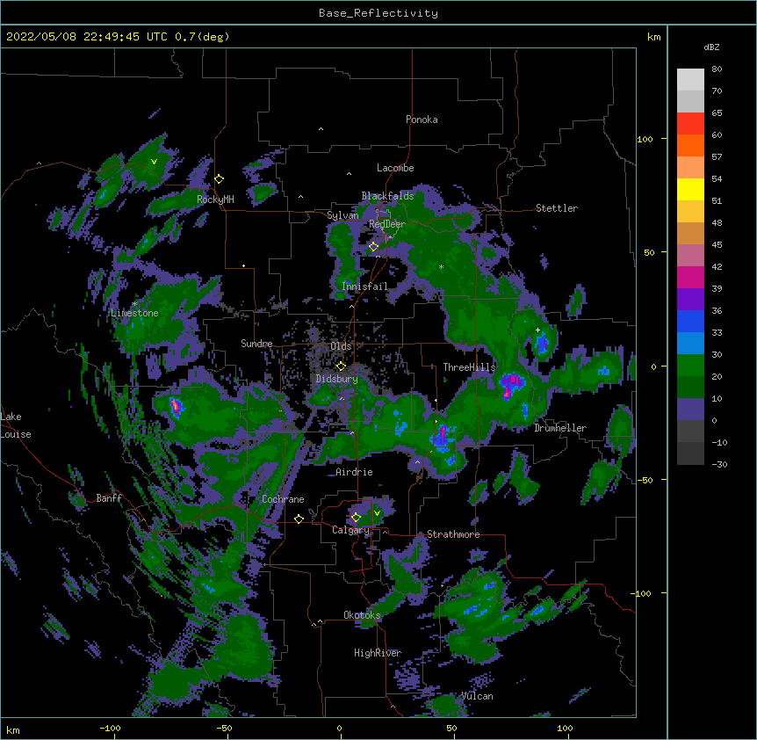This screenshot has height=740, width=757.
Task: Click the intense magenta storm cell east of ThreeHills
Action: coord(511,385)
